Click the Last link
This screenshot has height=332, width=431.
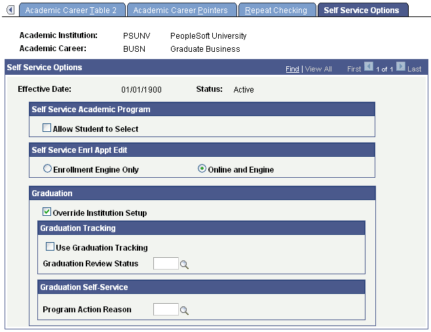tap(414, 69)
